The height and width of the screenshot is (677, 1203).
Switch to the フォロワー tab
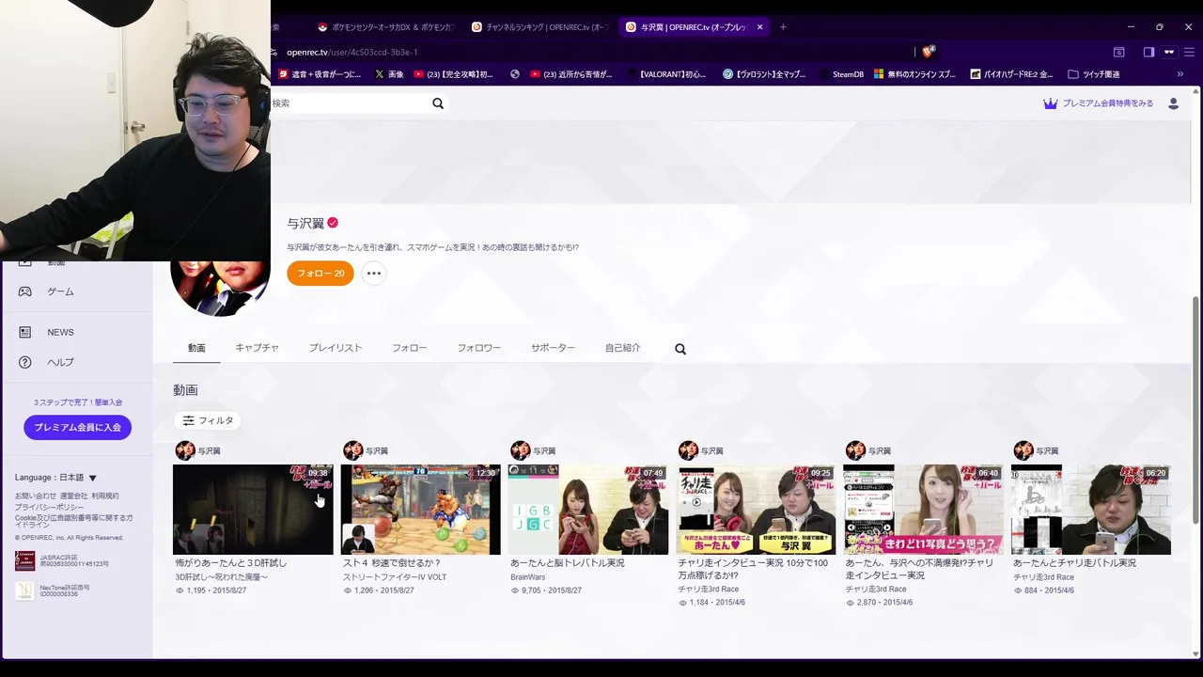pyautogui.click(x=478, y=348)
